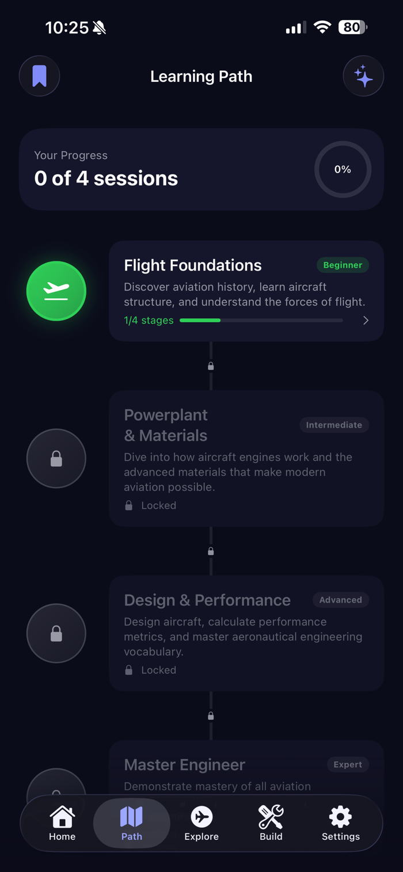Switch to the Explore tab
Viewport: 403px width, 872px height.
(x=201, y=824)
